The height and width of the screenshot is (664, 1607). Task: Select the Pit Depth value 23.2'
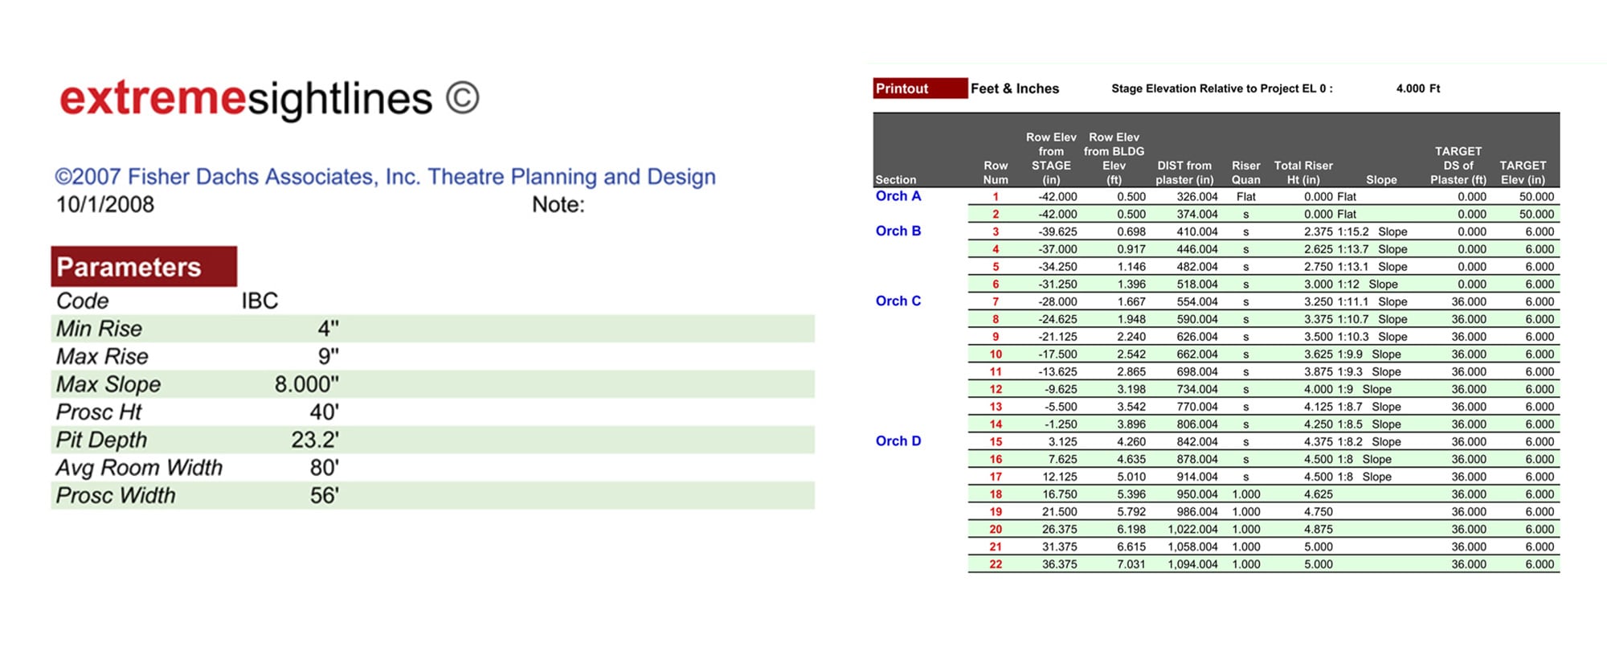(315, 440)
